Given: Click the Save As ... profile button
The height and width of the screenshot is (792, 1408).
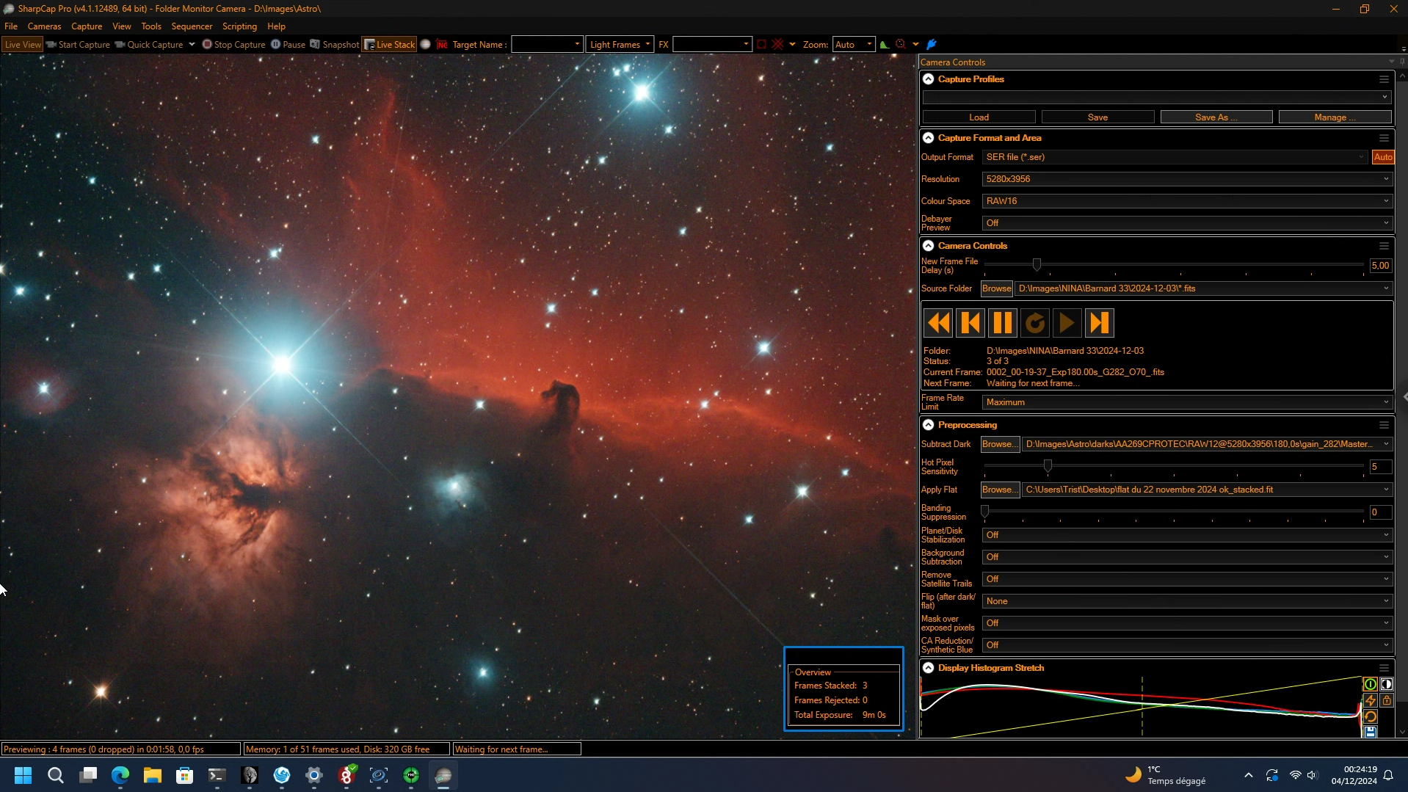Looking at the screenshot, I should click(x=1216, y=117).
